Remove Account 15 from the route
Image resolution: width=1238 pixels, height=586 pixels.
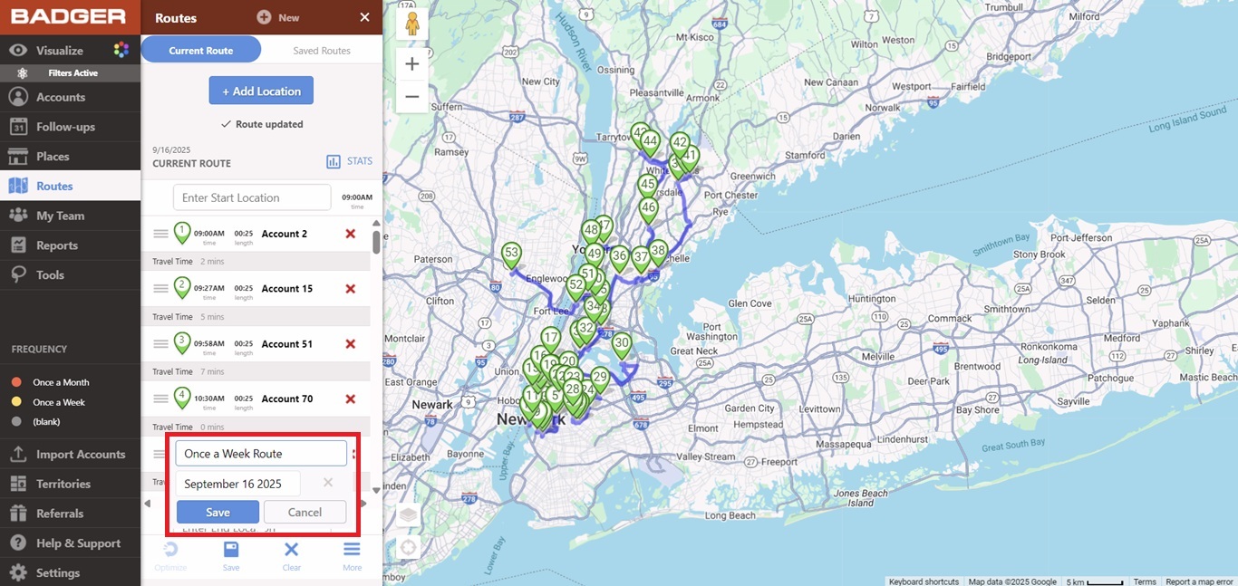tap(351, 289)
